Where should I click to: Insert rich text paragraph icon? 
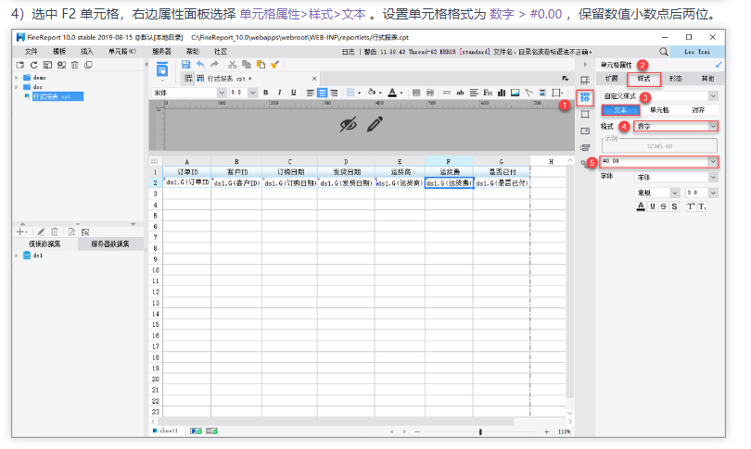click(x=474, y=93)
